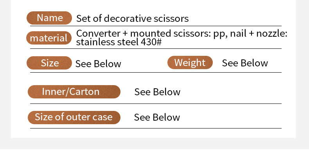
Task: Click the 'stainless steel 430#' text line
Action: point(119,42)
